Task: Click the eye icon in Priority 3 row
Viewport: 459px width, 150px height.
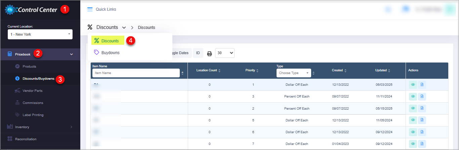Action: click(x=413, y=97)
